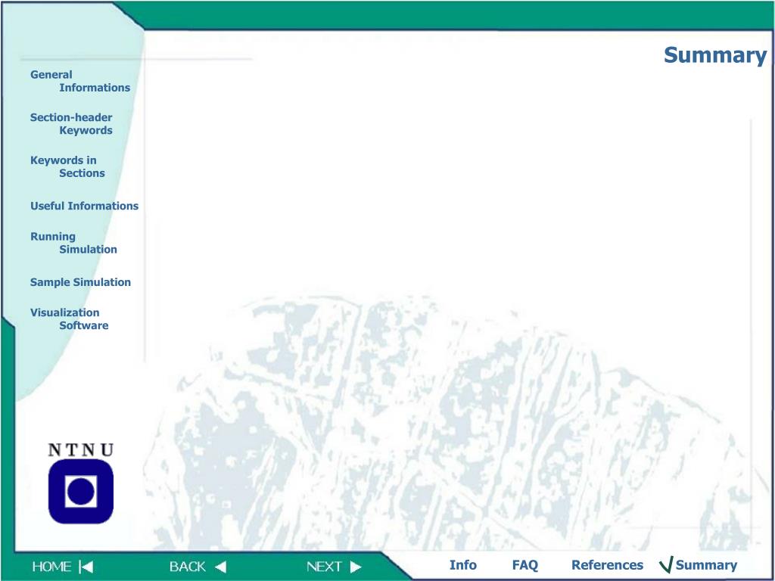Image resolution: width=775 pixels, height=581 pixels.
Task: Open Visualization Software section
Action: click(x=69, y=318)
